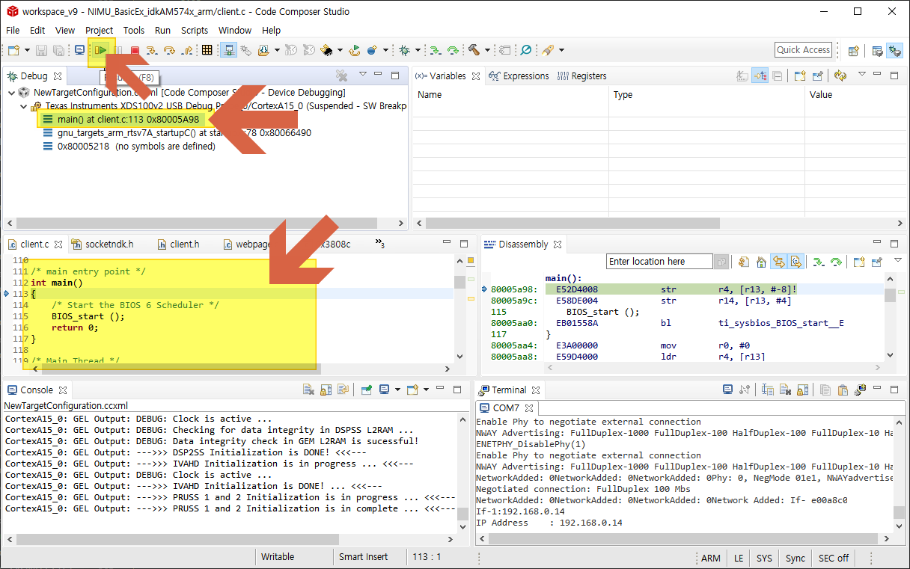
Task: Click the Refresh icon in Variables panel
Action: click(840, 76)
